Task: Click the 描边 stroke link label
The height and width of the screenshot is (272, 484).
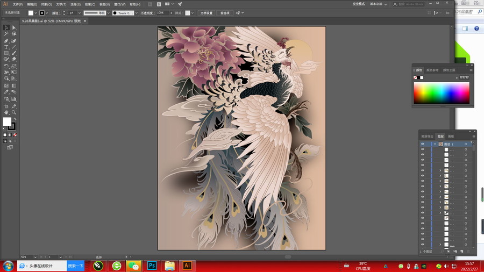Action: click(55, 13)
